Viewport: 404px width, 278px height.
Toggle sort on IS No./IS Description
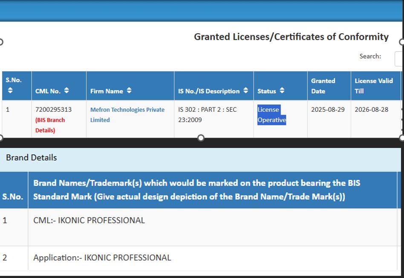point(245,91)
